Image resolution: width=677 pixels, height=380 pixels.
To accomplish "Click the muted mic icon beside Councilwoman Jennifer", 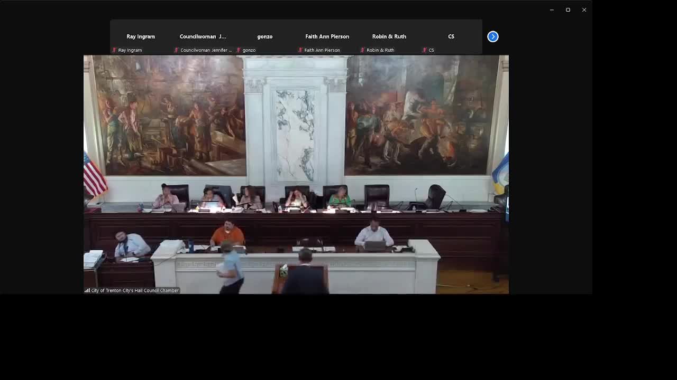I will (177, 50).
